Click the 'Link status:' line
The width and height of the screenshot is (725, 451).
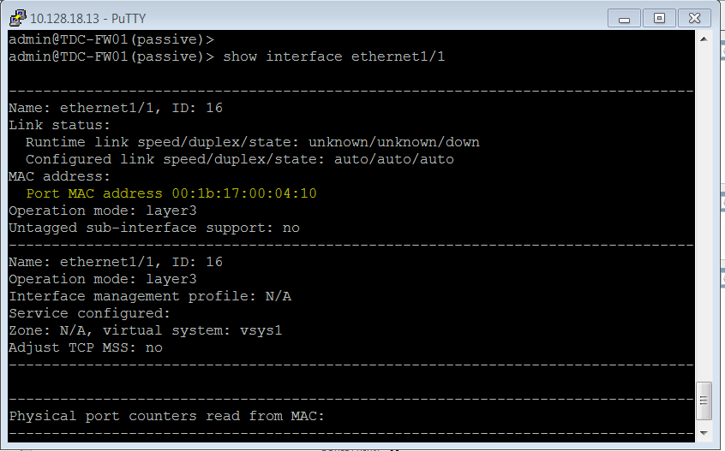click(59, 125)
